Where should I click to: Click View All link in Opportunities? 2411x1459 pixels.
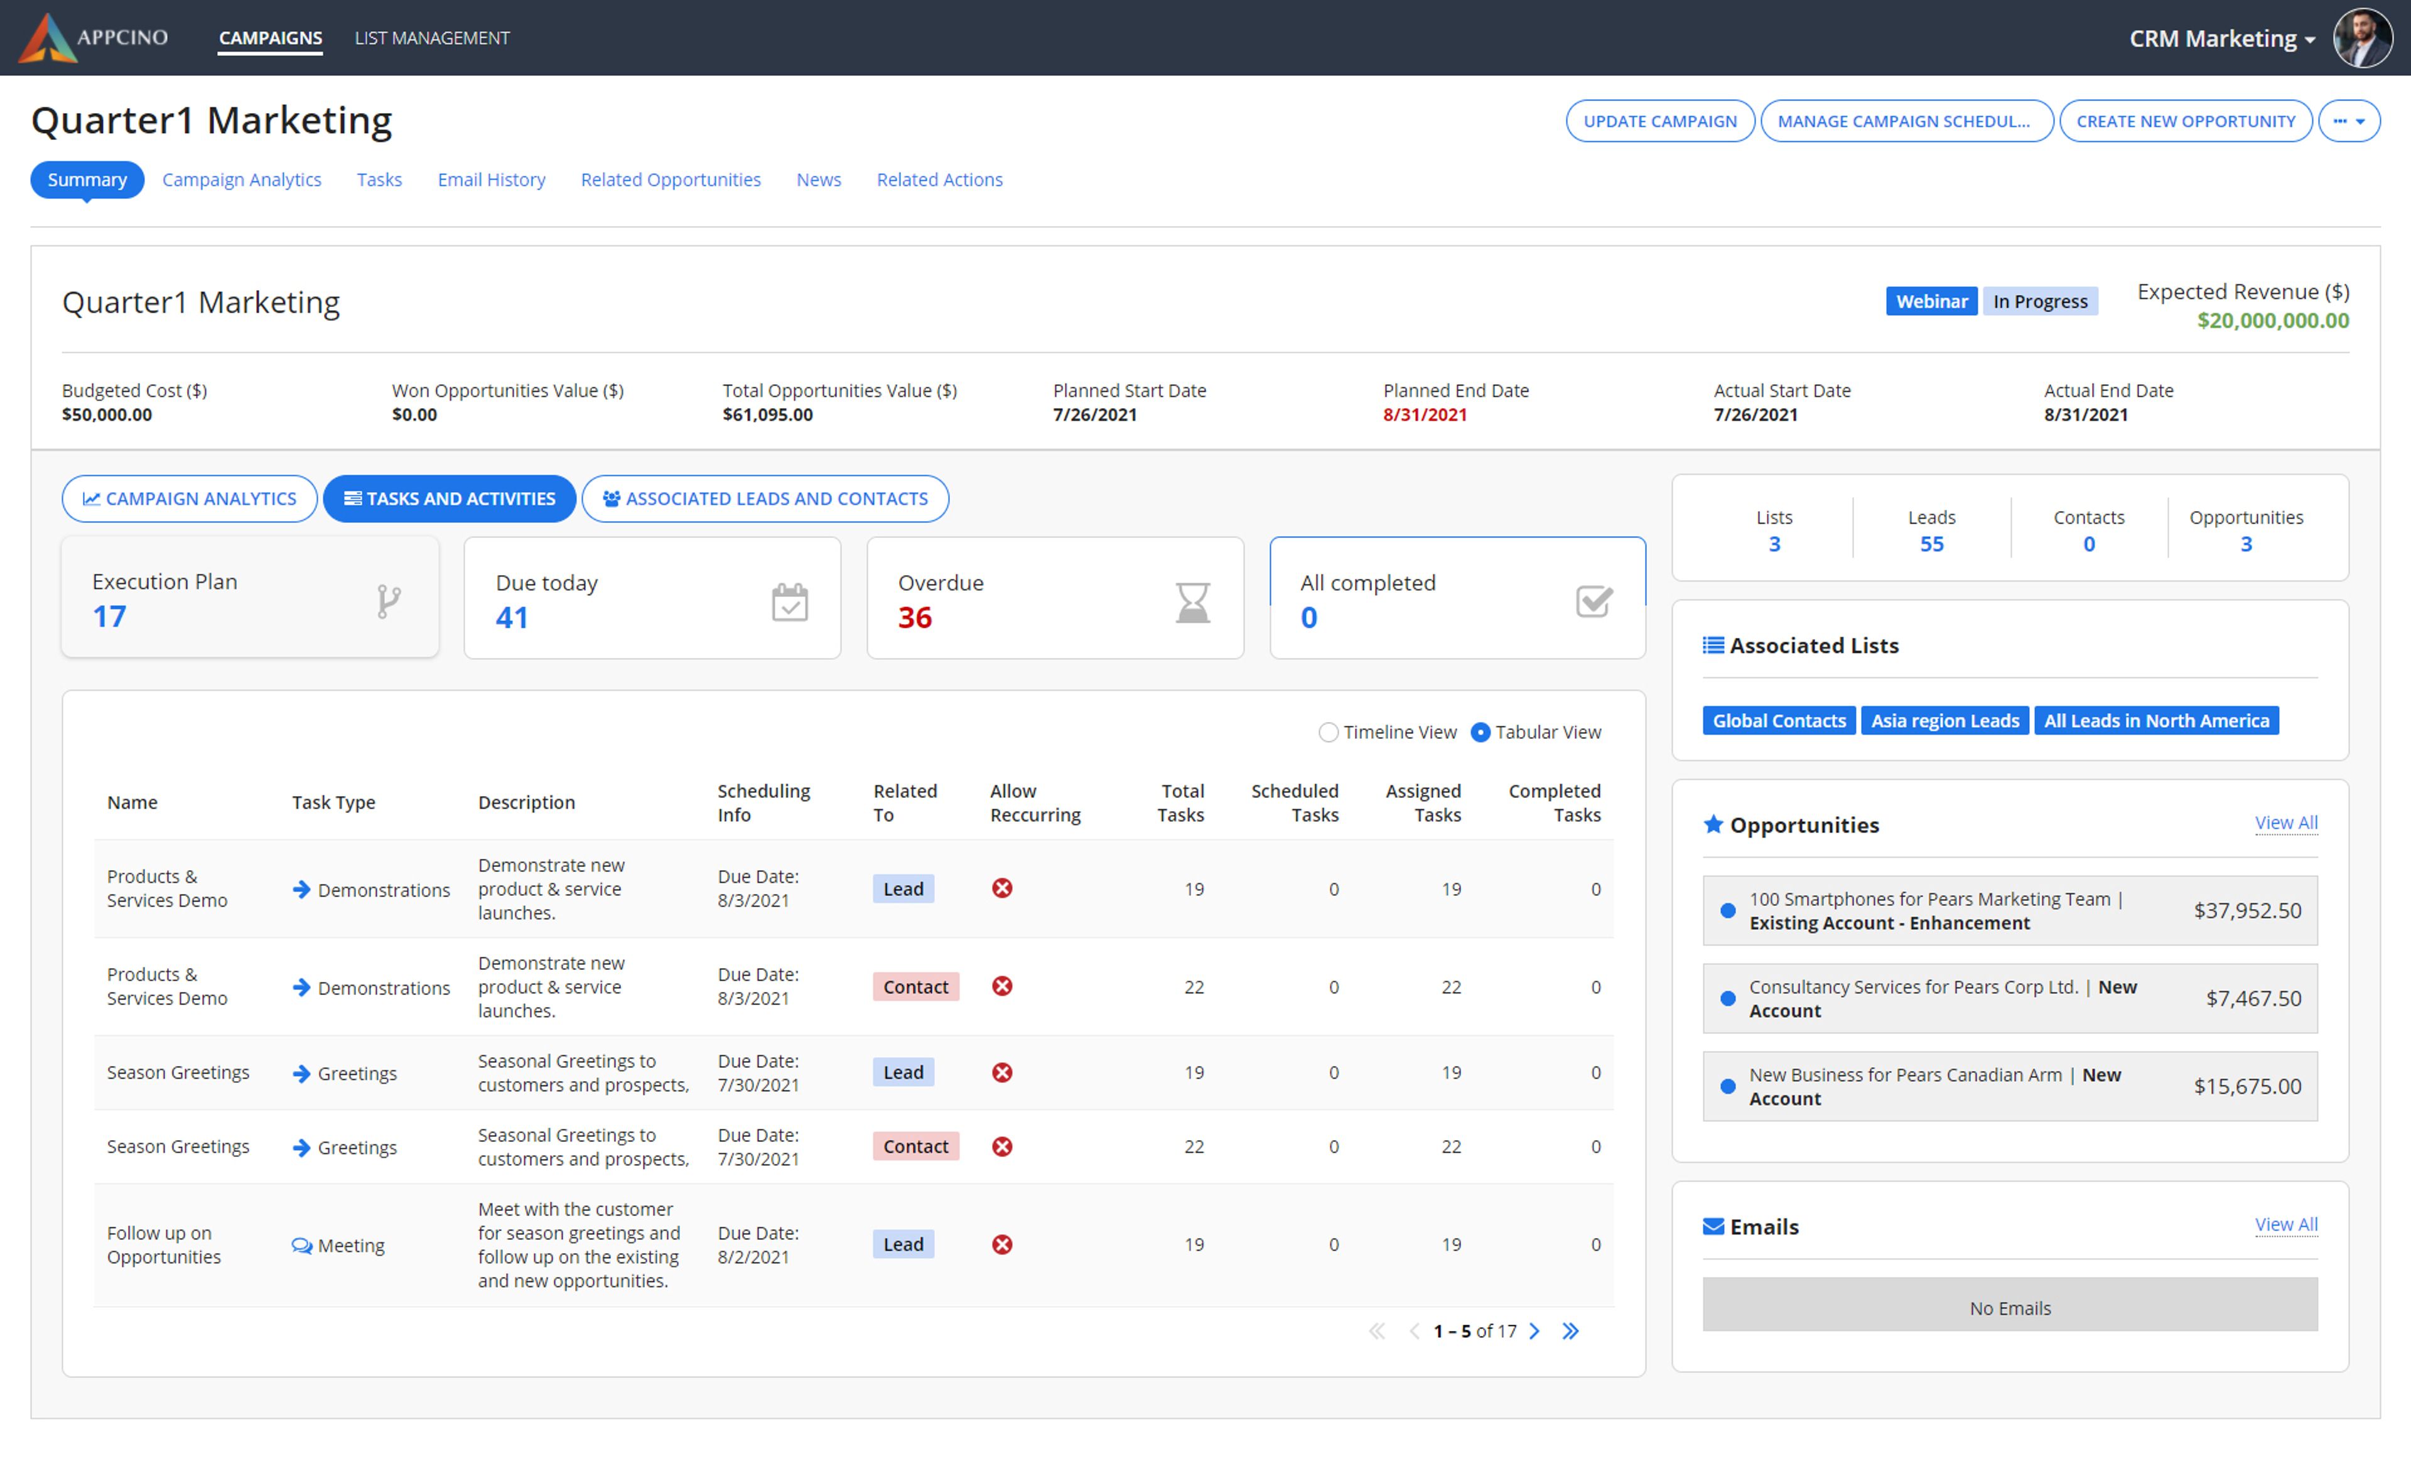click(x=2286, y=823)
